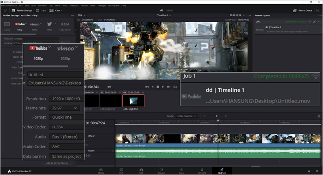Select the YouTube render preset logo
This screenshot has height=175, width=323.
(20, 24)
